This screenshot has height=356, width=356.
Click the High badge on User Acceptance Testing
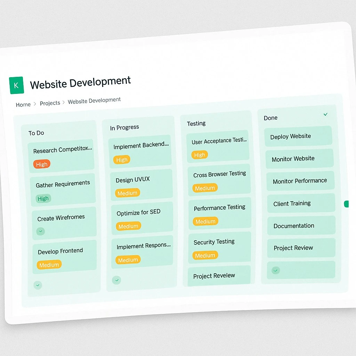[x=200, y=155]
